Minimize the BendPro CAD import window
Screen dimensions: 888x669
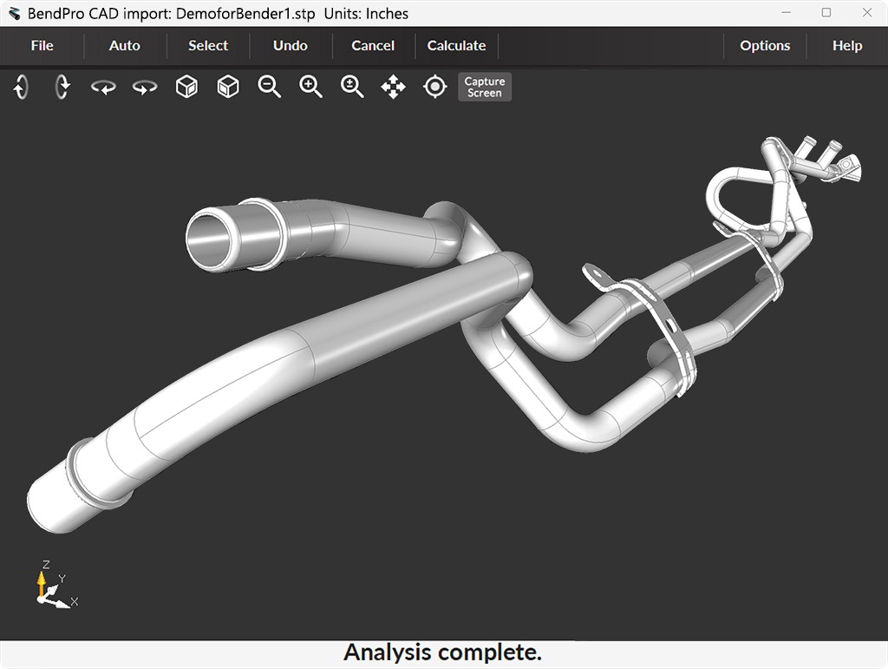(x=786, y=12)
